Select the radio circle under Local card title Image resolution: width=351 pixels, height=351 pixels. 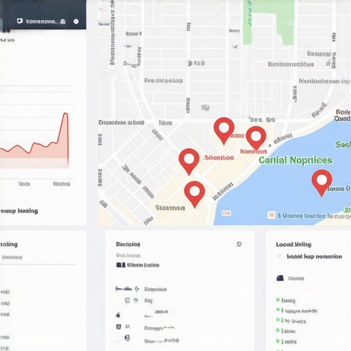279,256
